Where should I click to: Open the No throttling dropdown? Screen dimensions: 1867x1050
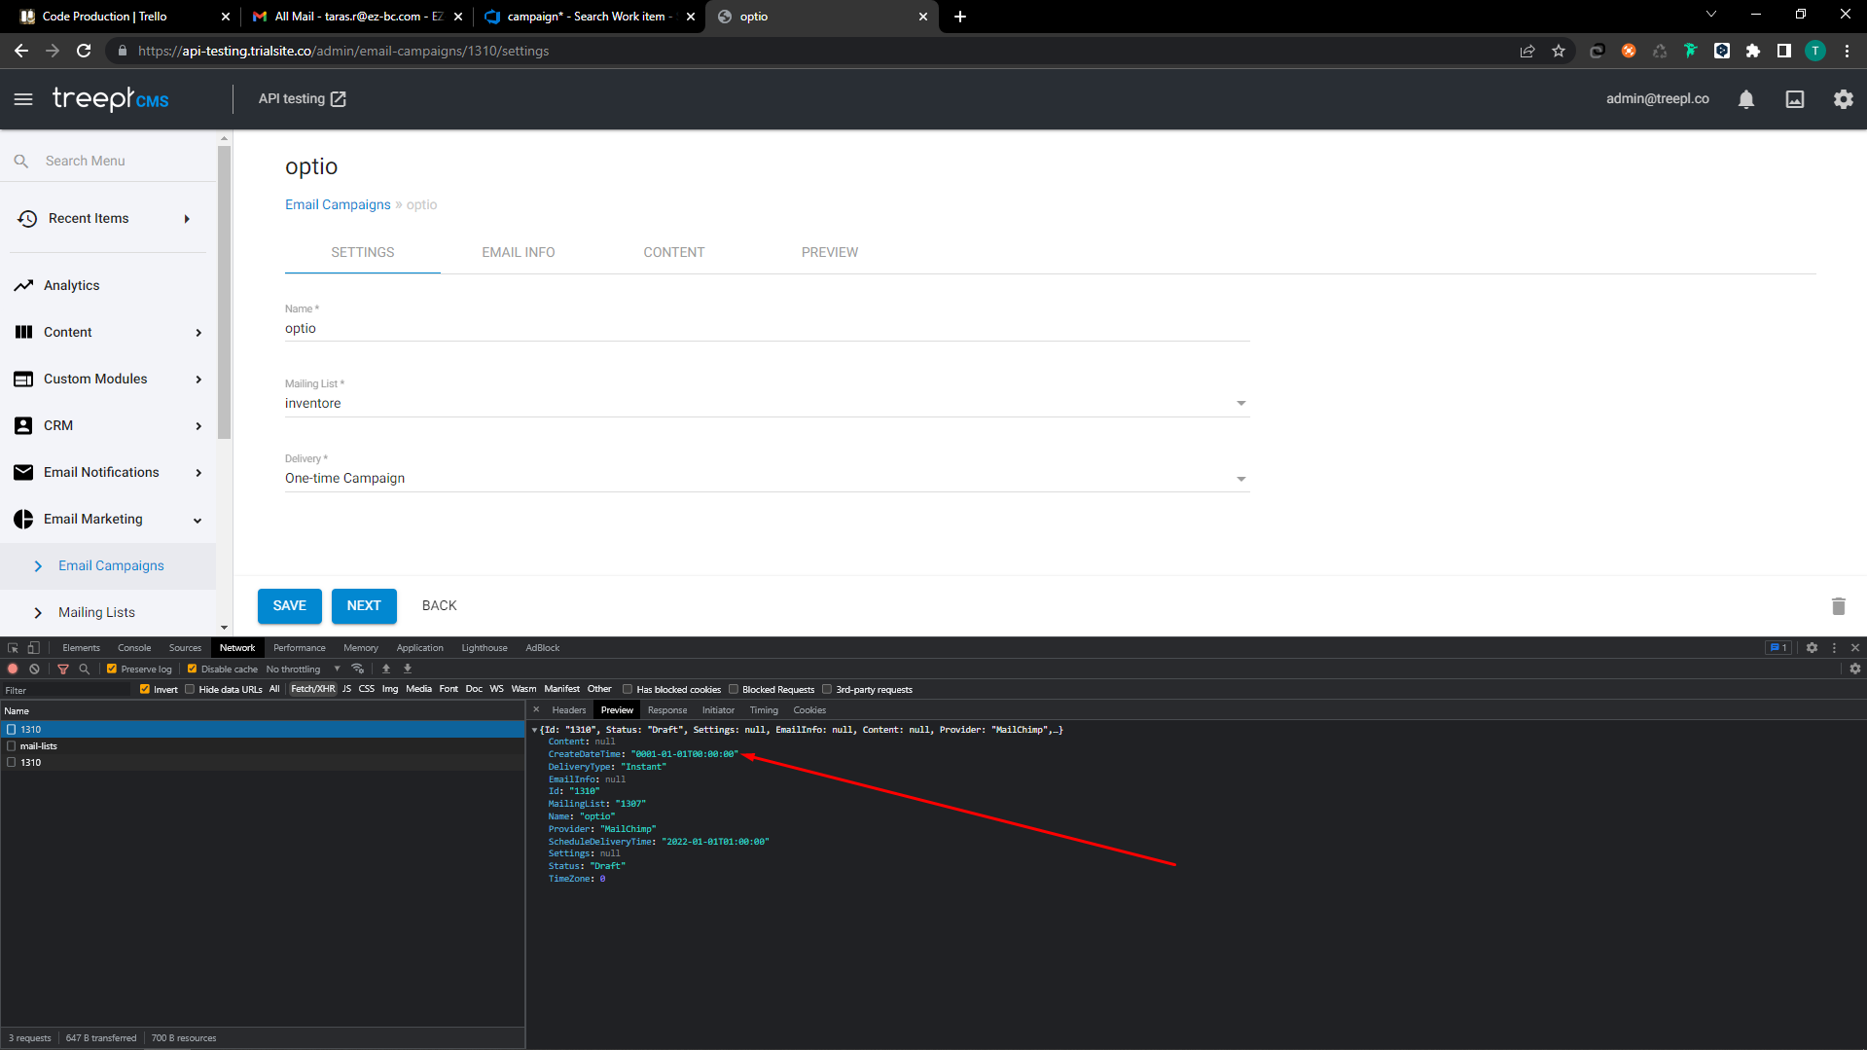[x=303, y=670]
